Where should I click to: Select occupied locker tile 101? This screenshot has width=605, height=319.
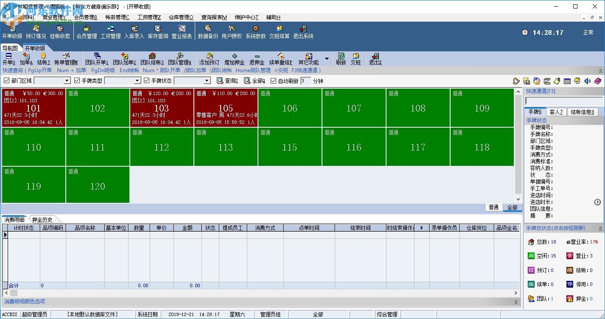pyautogui.click(x=34, y=108)
